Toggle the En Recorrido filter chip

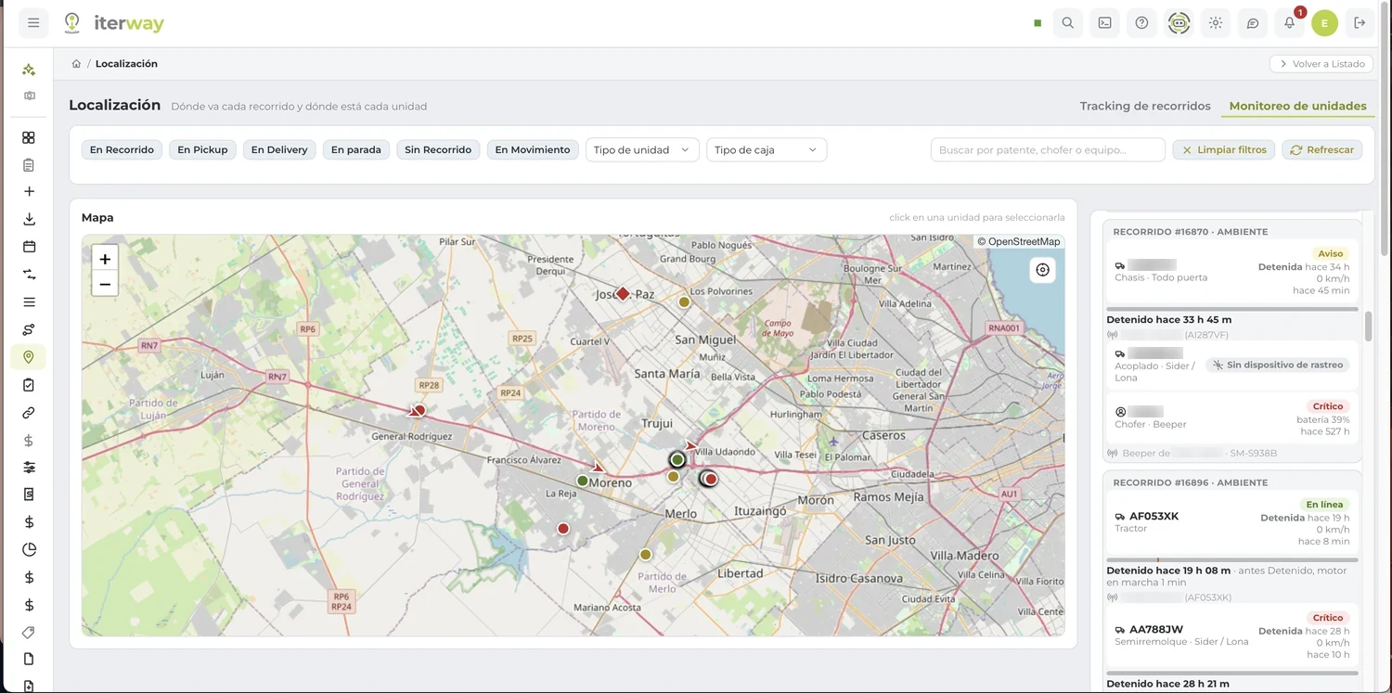click(122, 149)
